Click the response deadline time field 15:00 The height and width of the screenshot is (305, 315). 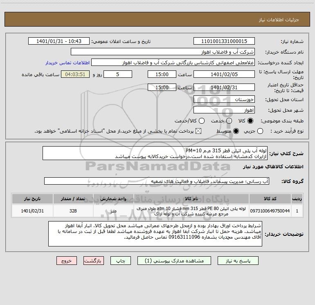point(162,74)
